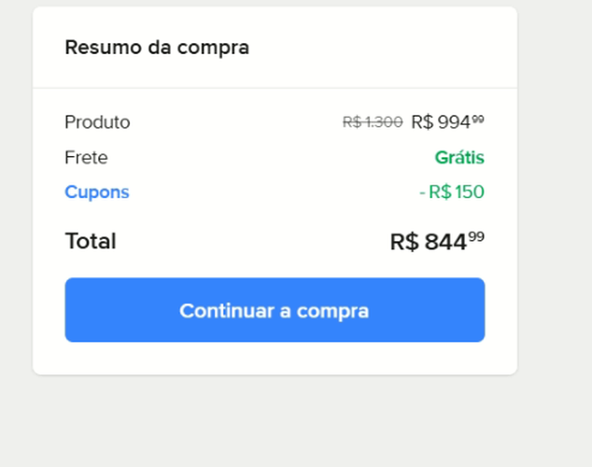Select the Frete label
The image size is (592, 467).
click(86, 158)
